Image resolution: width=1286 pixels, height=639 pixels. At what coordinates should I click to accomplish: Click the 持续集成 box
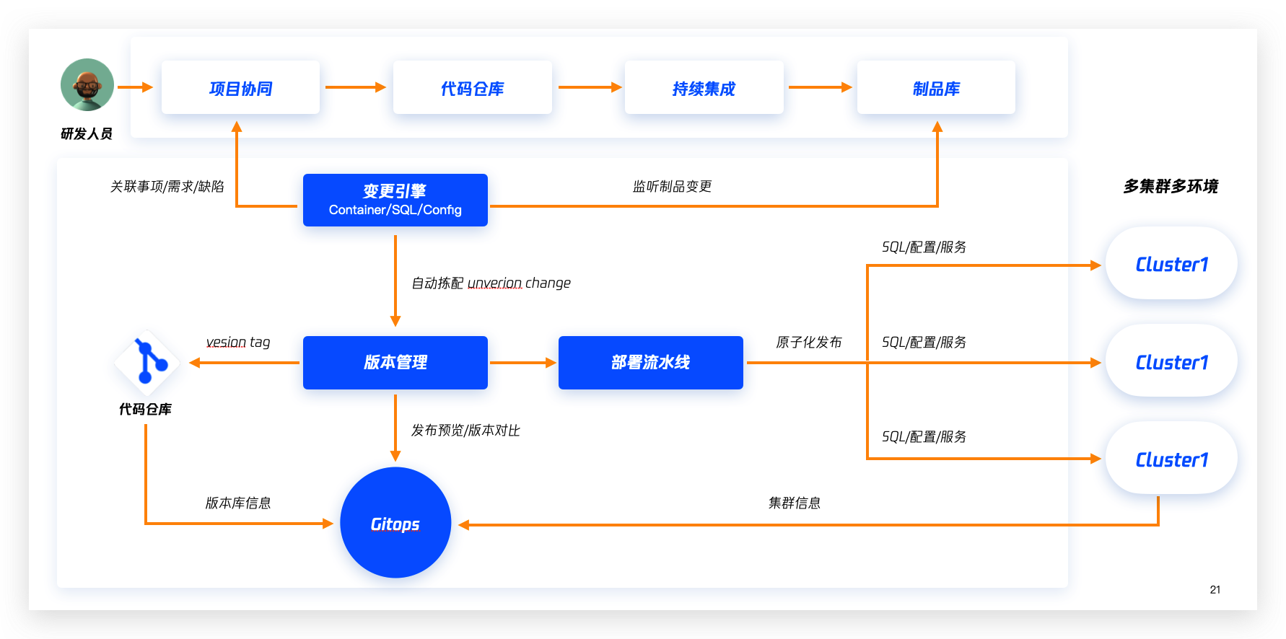pos(704,87)
